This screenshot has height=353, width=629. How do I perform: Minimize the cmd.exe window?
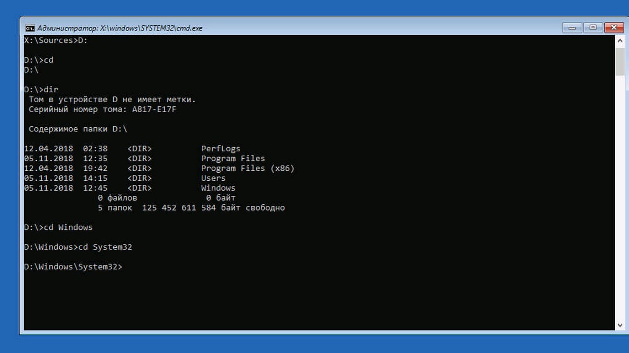click(x=573, y=27)
